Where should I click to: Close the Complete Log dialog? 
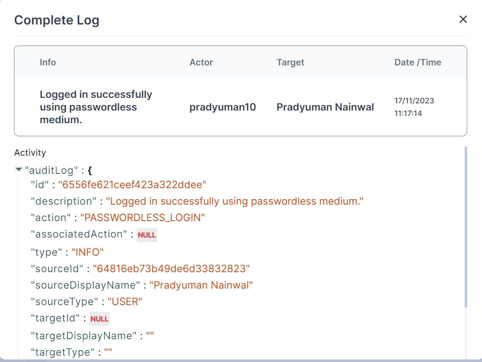(463, 19)
